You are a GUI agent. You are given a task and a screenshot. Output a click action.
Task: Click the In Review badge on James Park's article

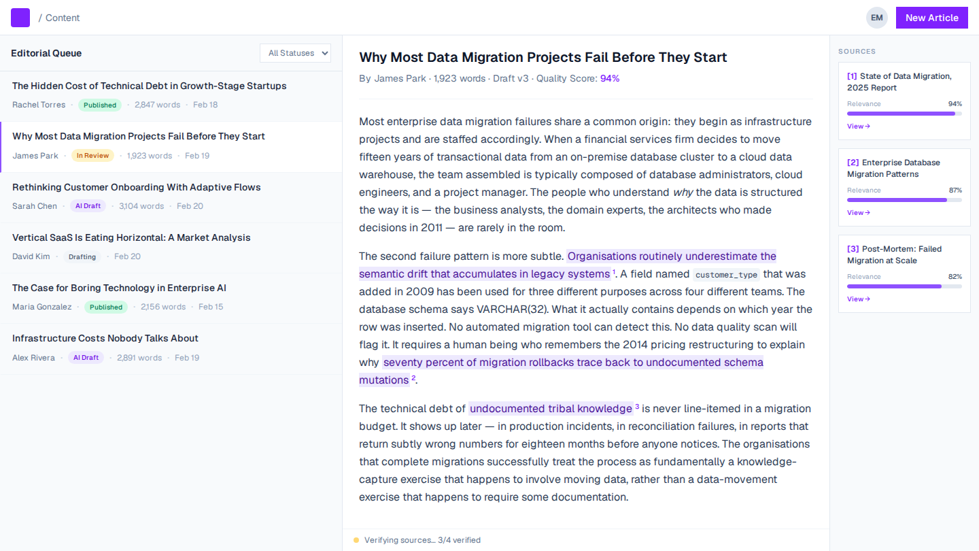92,155
